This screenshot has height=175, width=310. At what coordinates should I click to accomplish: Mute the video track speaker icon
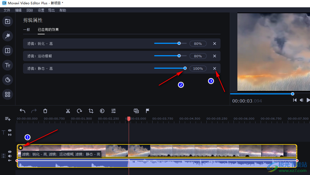10,156
